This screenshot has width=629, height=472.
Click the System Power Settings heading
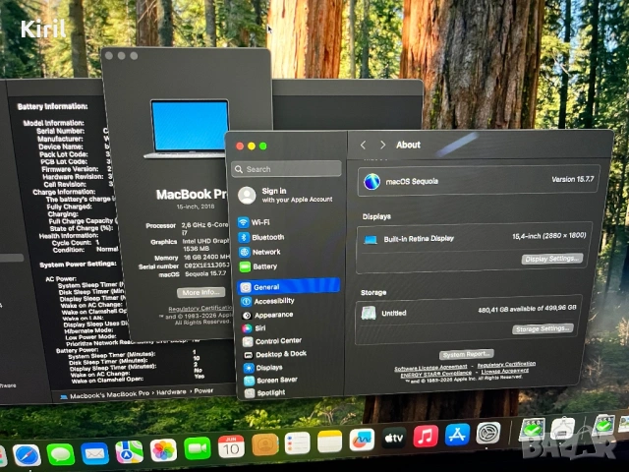[78, 265]
